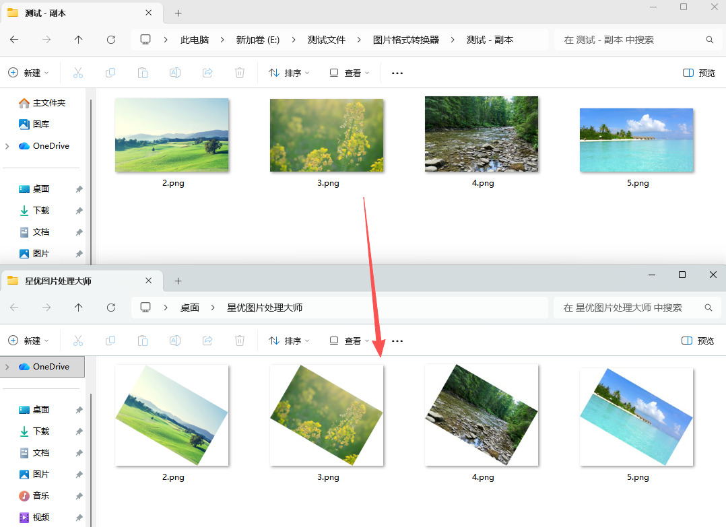Click 桌面 breadcrumb in bottom address bar
This screenshot has height=527, width=726.
(x=190, y=308)
